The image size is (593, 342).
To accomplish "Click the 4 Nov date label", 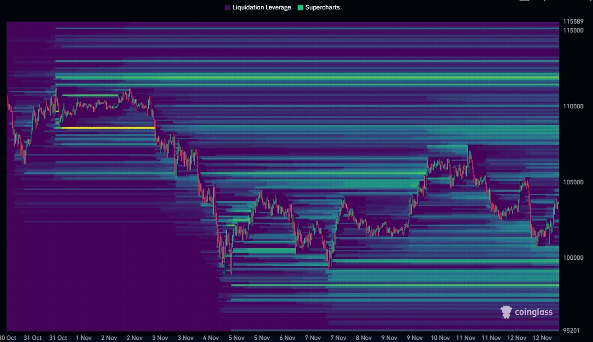I will (x=211, y=338).
